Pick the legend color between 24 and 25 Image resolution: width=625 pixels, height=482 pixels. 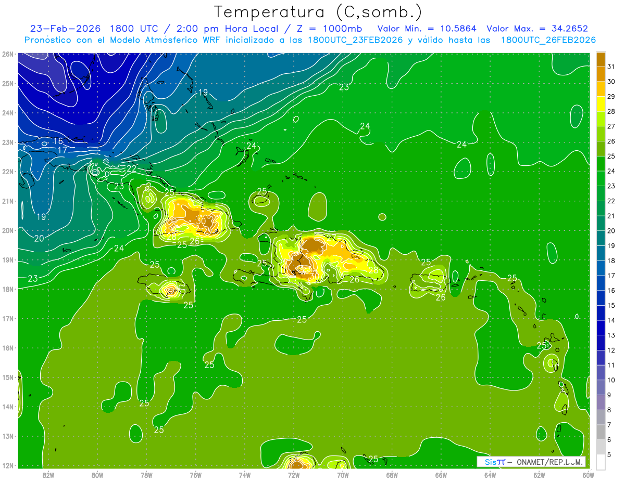(601, 164)
